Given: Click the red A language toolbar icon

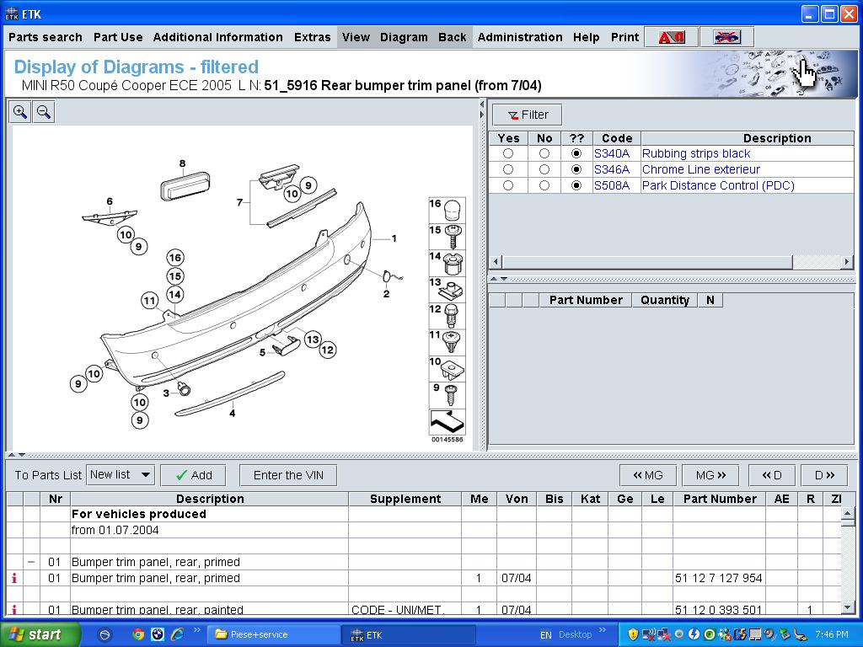Looking at the screenshot, I should click(x=672, y=37).
